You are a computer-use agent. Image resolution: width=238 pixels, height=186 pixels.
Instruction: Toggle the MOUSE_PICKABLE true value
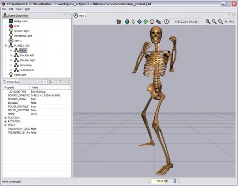pos(34,107)
